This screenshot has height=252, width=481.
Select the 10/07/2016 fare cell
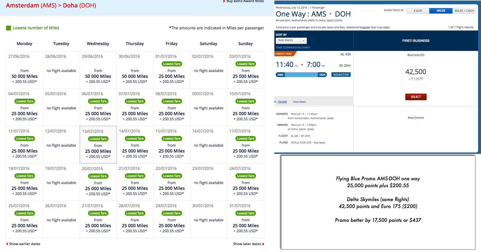point(246,107)
